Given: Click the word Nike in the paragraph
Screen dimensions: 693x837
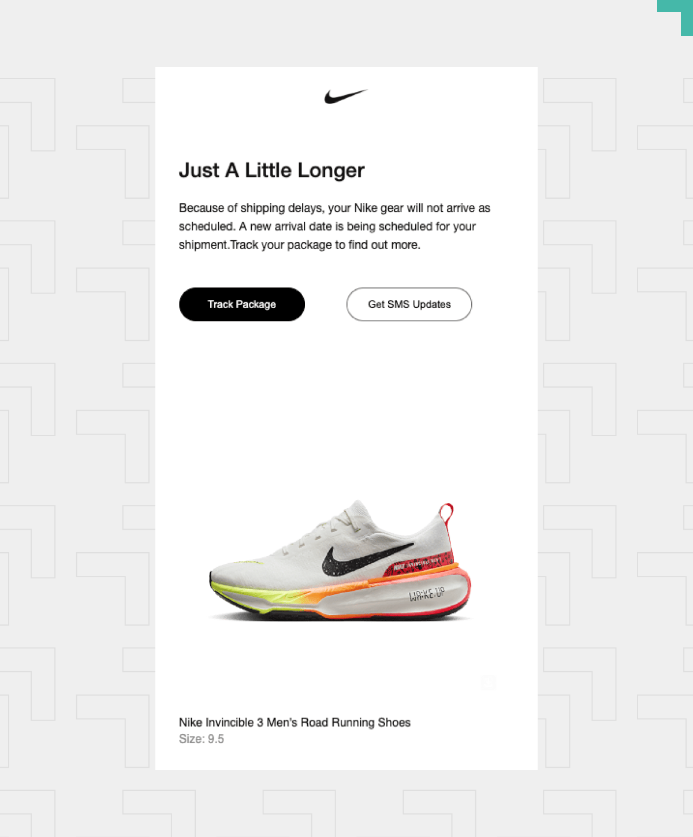Looking at the screenshot, I should [366, 208].
